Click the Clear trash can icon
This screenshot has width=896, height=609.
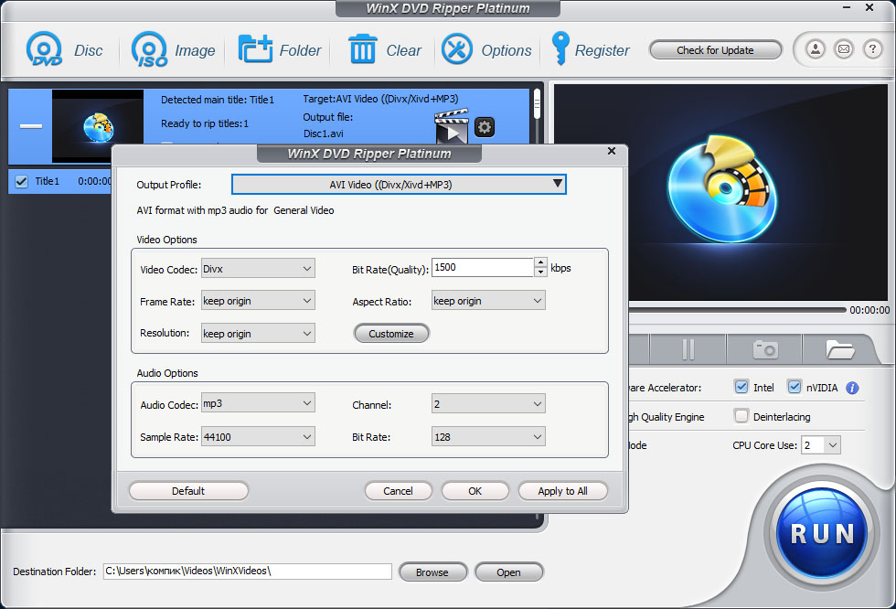click(x=362, y=49)
